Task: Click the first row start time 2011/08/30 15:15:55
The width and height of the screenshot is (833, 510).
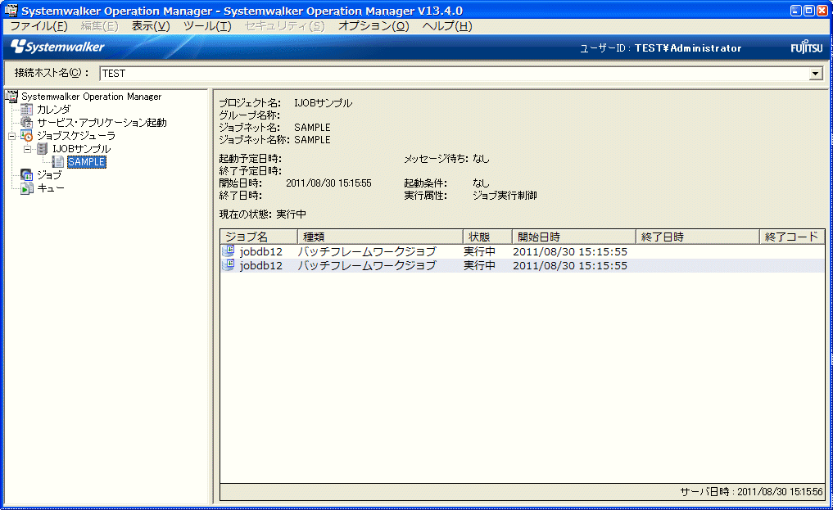Action: [x=570, y=251]
